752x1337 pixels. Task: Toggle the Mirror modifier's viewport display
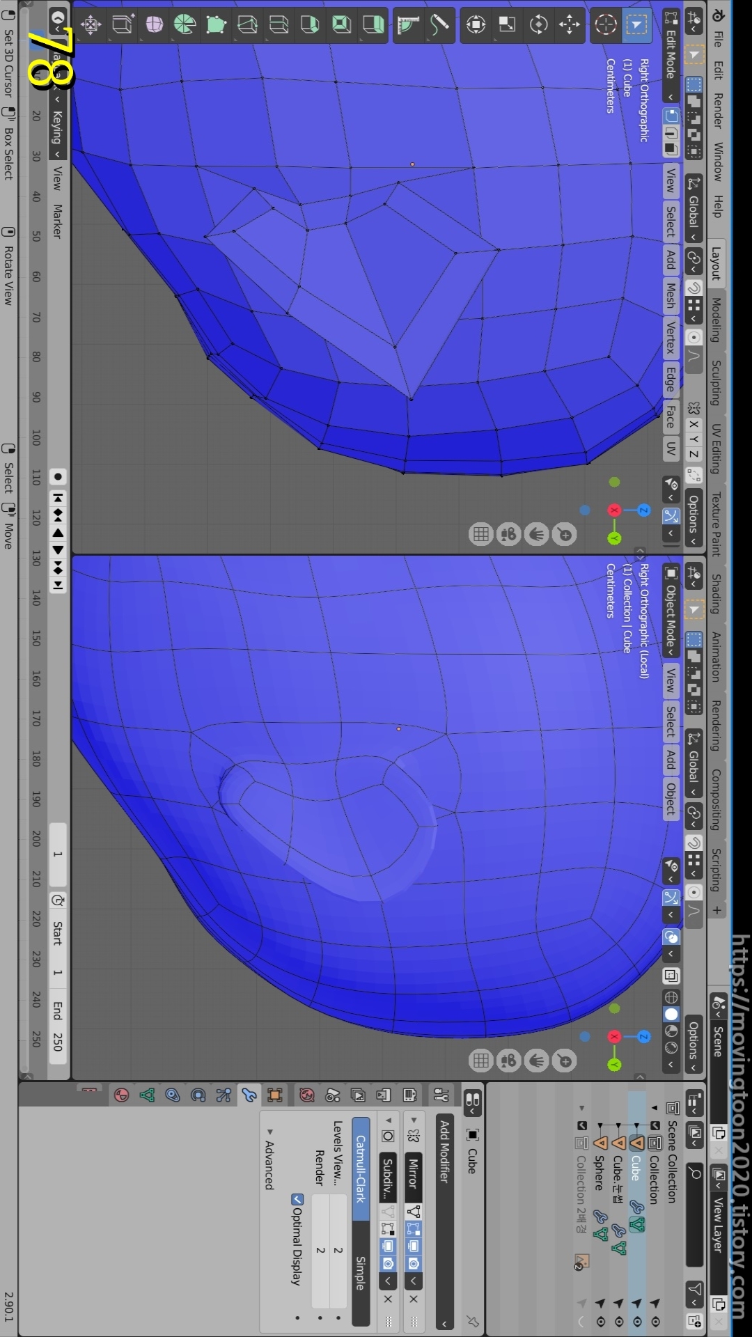point(414,1246)
